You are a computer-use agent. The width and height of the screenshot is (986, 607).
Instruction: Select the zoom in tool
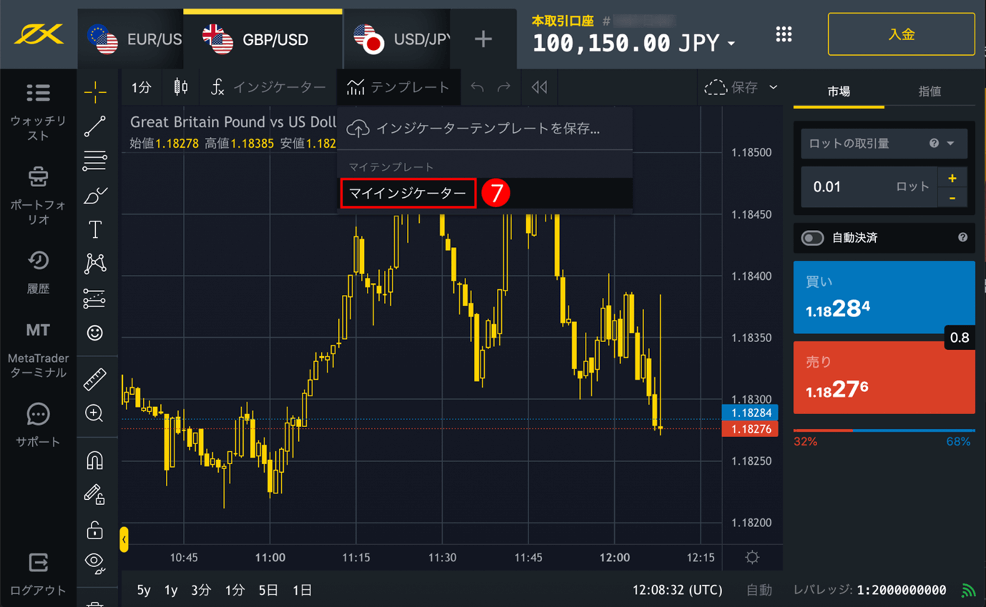pos(95,413)
